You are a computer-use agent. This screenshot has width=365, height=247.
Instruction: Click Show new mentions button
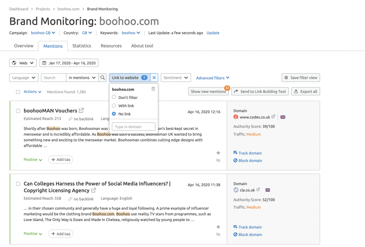coord(208,92)
